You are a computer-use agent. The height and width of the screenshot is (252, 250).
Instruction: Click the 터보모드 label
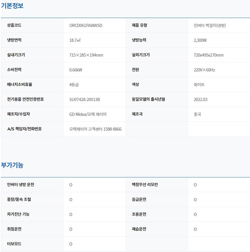[14, 244]
